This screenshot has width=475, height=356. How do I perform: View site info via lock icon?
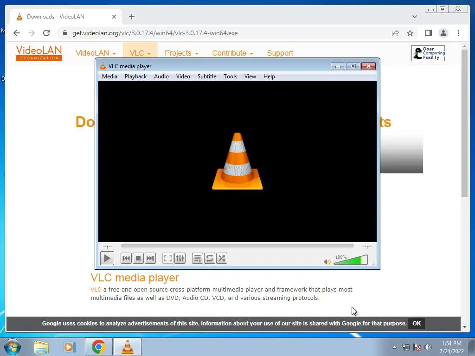pos(64,33)
